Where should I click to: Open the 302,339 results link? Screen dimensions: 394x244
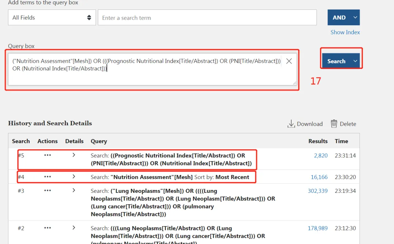(318, 191)
